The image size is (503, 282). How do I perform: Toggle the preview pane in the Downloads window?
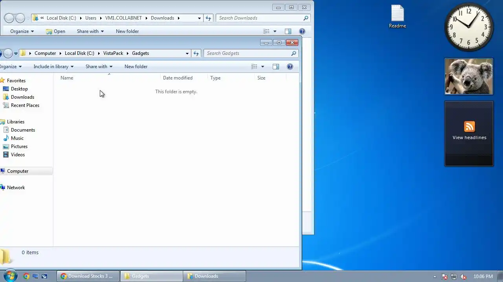click(x=288, y=31)
